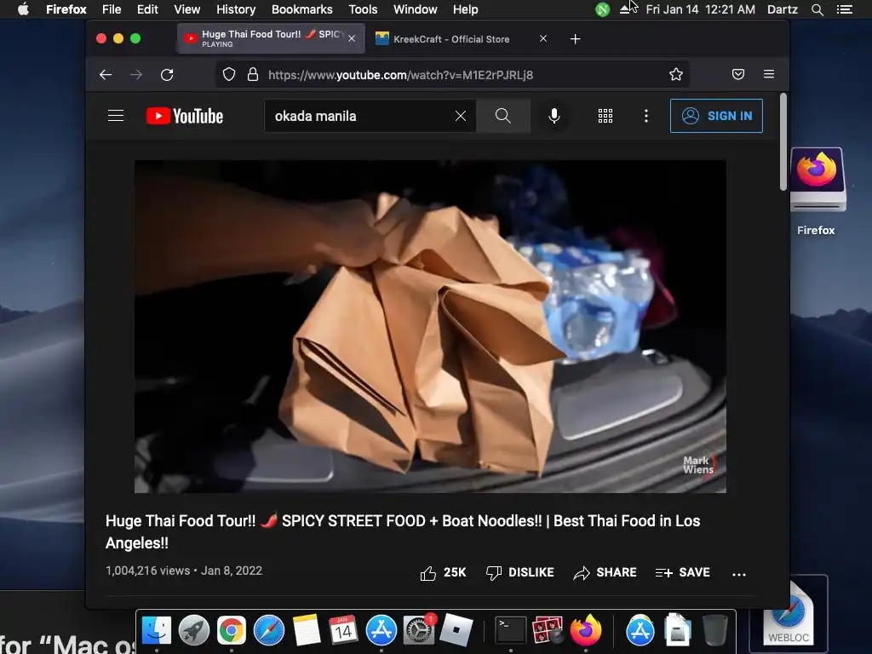Viewport: 872px width, 654px height.
Task: Close the KreekCraft store tab
Action: pyautogui.click(x=543, y=39)
